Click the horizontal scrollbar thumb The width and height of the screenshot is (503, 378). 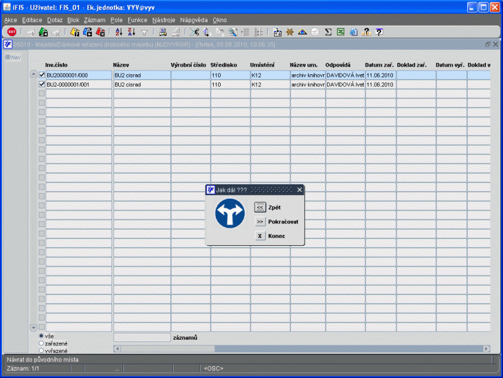[x=167, y=348]
